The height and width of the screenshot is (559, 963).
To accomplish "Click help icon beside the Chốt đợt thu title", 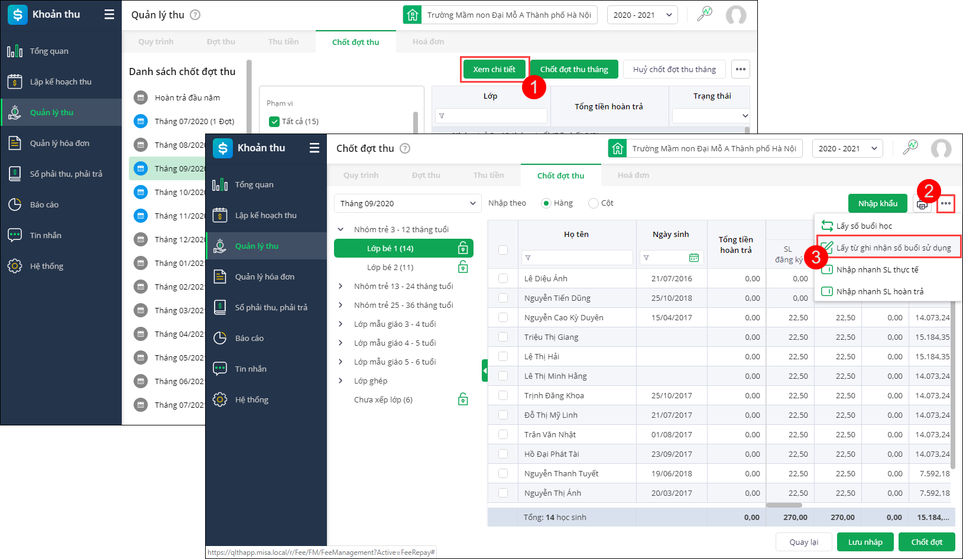I will (405, 148).
